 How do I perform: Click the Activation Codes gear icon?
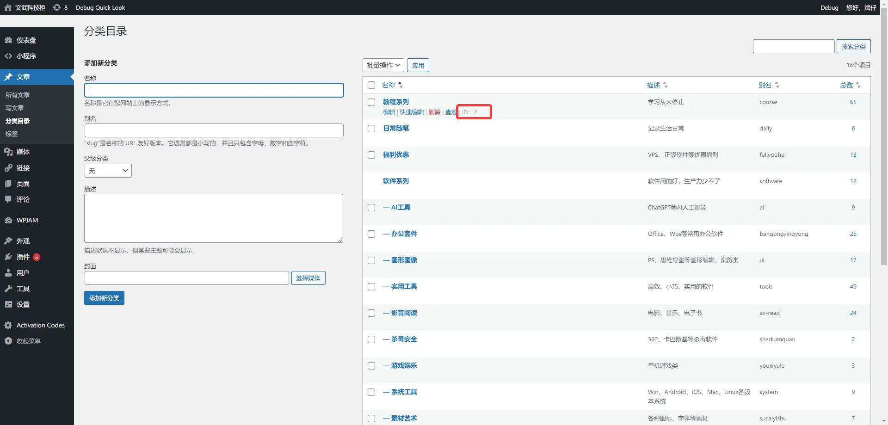8,325
